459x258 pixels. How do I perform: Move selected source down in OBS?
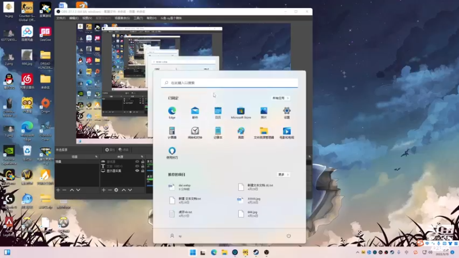(x=130, y=190)
